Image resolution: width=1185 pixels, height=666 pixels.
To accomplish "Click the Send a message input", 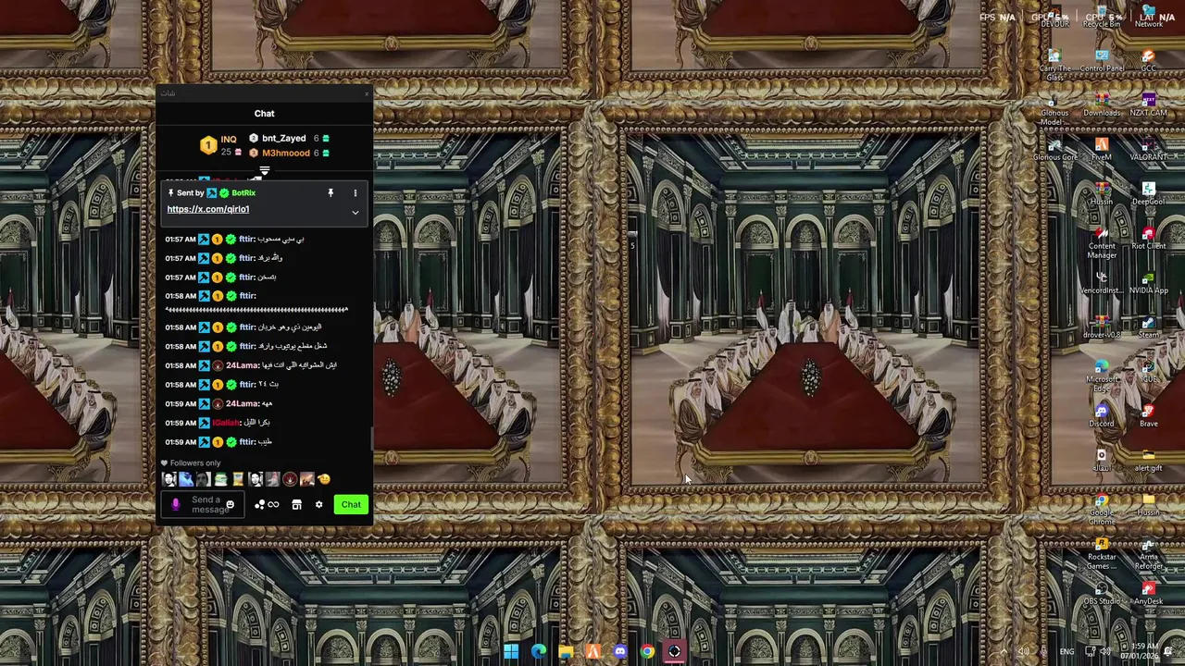I will 205,505.
